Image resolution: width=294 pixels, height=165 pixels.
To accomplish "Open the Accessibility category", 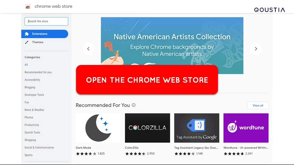I will [32, 80].
